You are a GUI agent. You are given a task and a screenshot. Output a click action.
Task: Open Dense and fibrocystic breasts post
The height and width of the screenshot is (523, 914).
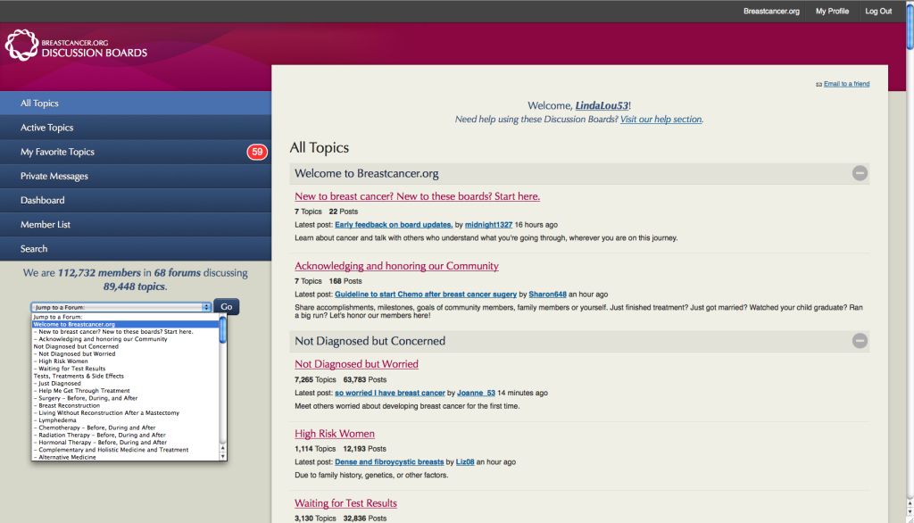[389, 461]
